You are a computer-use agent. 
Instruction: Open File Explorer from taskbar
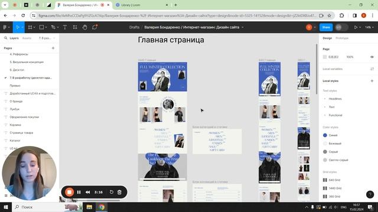89,207
